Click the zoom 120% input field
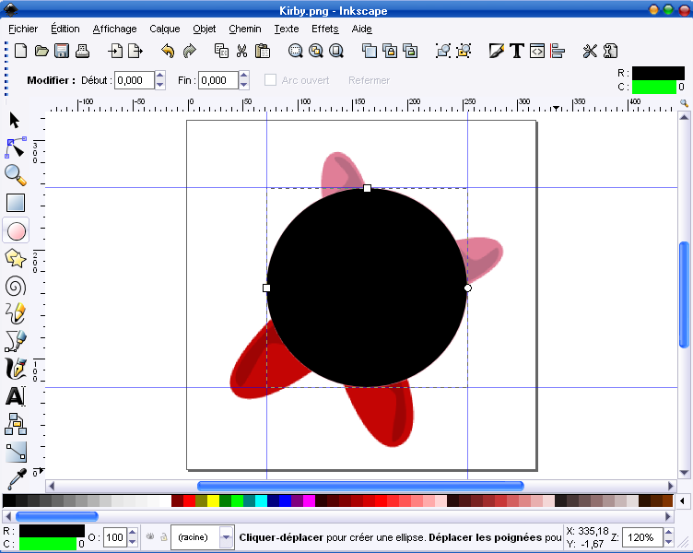 click(x=642, y=537)
